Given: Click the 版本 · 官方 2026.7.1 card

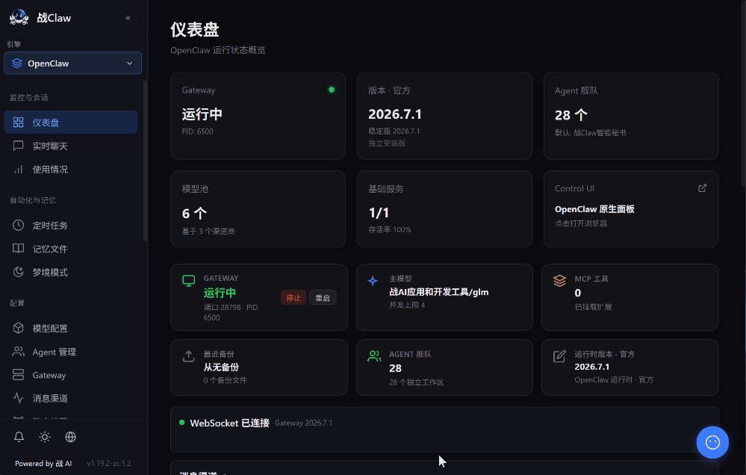Looking at the screenshot, I should pos(444,116).
